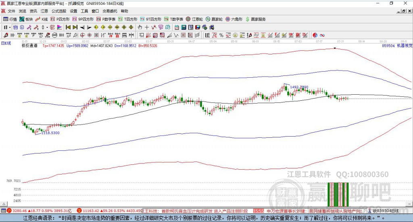Select the crosshair cursor tool
Viewport: 413px width, 222px height.
tap(147, 27)
